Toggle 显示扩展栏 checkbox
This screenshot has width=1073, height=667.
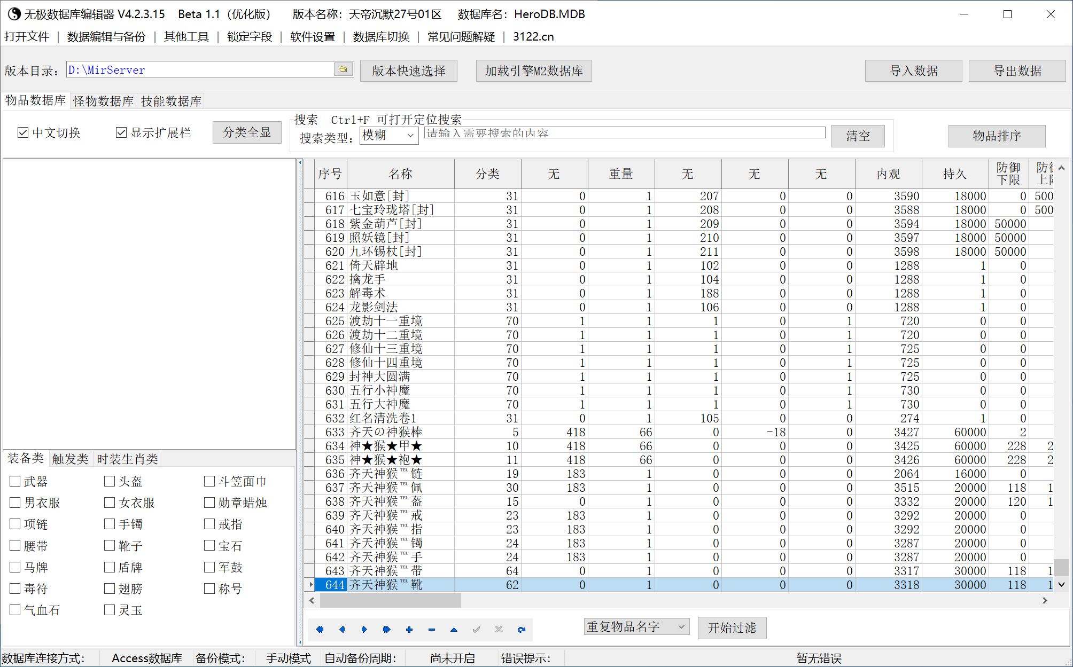pos(121,132)
